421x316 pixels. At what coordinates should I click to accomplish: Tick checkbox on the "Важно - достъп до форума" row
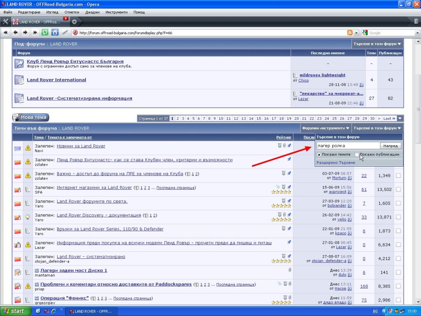(398, 176)
